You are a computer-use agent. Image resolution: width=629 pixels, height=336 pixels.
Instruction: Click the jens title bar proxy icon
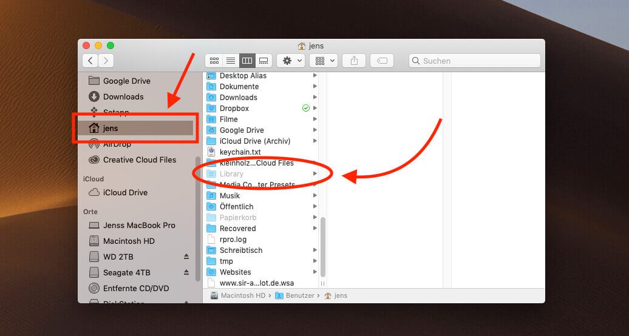pos(302,45)
